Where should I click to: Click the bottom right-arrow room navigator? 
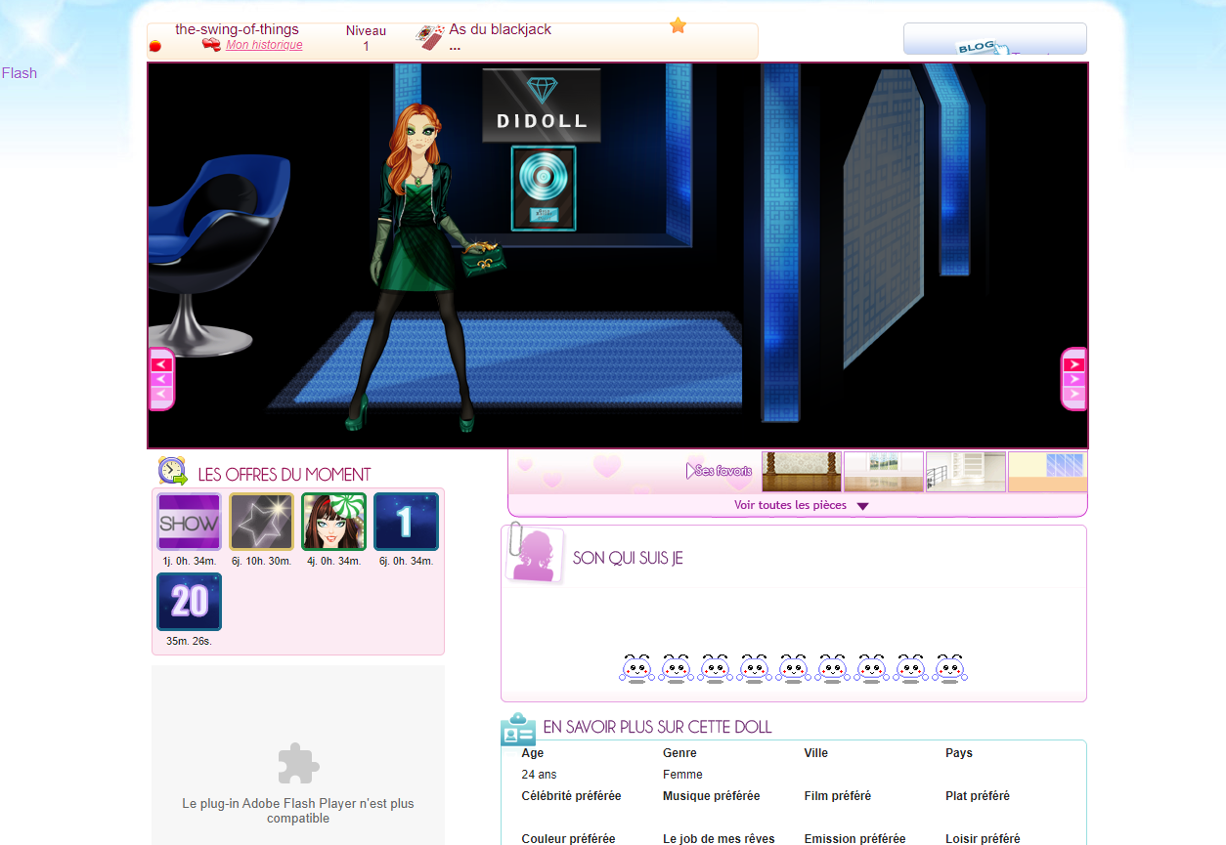pos(1073,394)
